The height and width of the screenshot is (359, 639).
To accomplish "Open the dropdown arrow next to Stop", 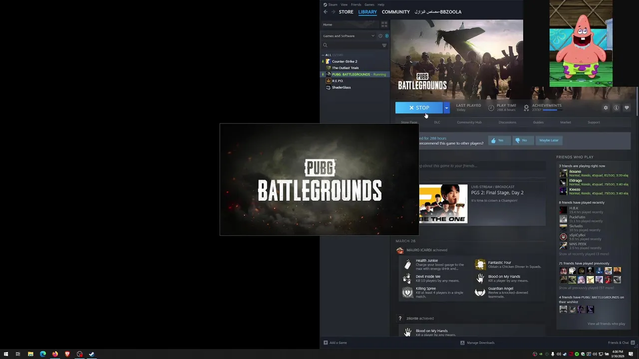I will (446, 108).
